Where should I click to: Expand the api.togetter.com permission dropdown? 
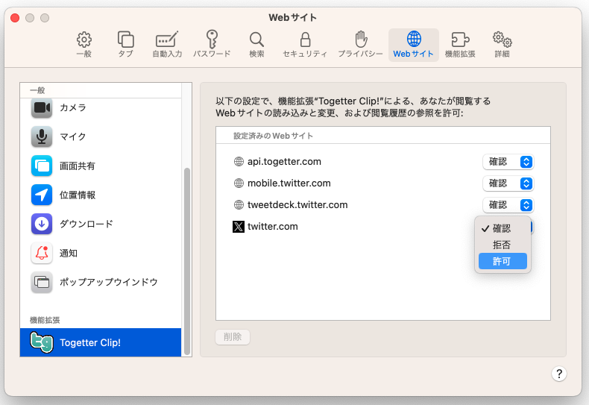coord(508,162)
